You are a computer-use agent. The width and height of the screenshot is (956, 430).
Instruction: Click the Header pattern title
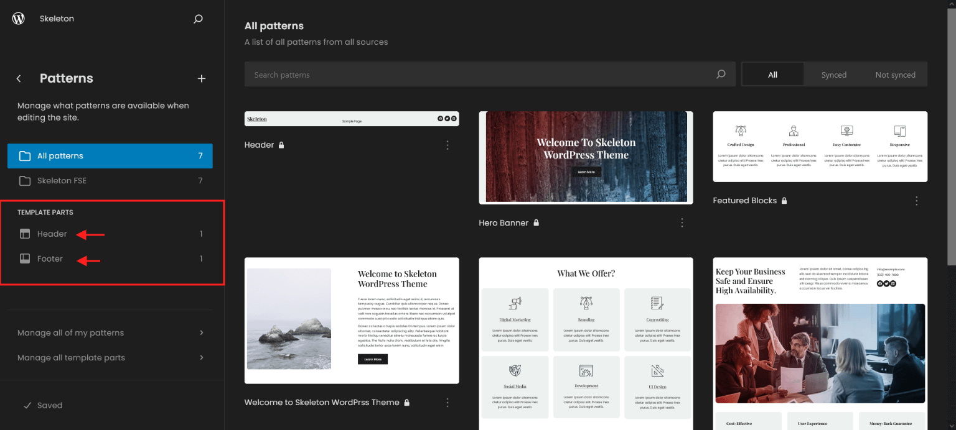(x=260, y=145)
